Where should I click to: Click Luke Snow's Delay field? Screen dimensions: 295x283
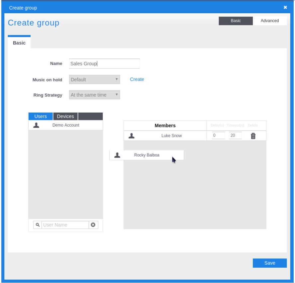tap(218, 136)
